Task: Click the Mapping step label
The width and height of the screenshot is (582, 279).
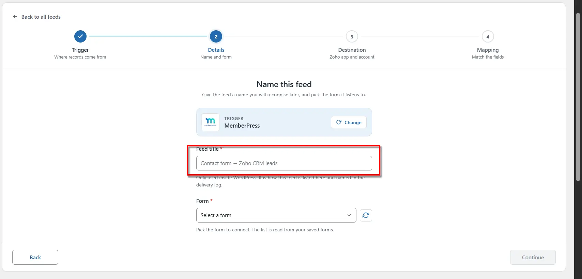Action: [488, 50]
